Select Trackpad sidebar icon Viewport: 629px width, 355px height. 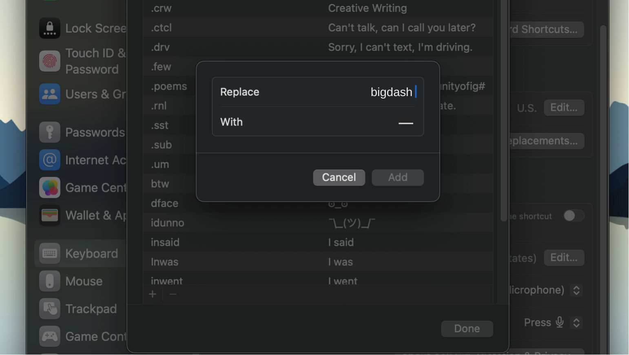point(50,309)
